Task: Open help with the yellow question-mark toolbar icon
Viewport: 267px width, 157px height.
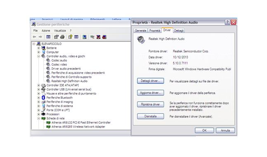Action: tap(70, 37)
